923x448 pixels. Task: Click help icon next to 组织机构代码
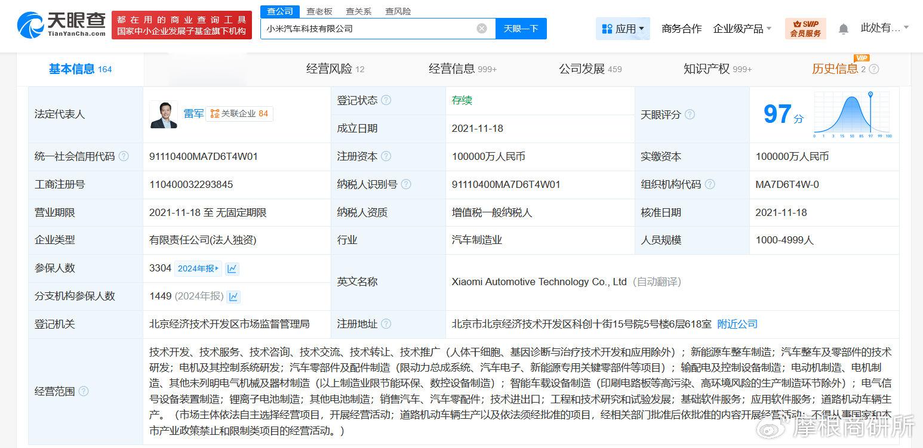coord(710,184)
